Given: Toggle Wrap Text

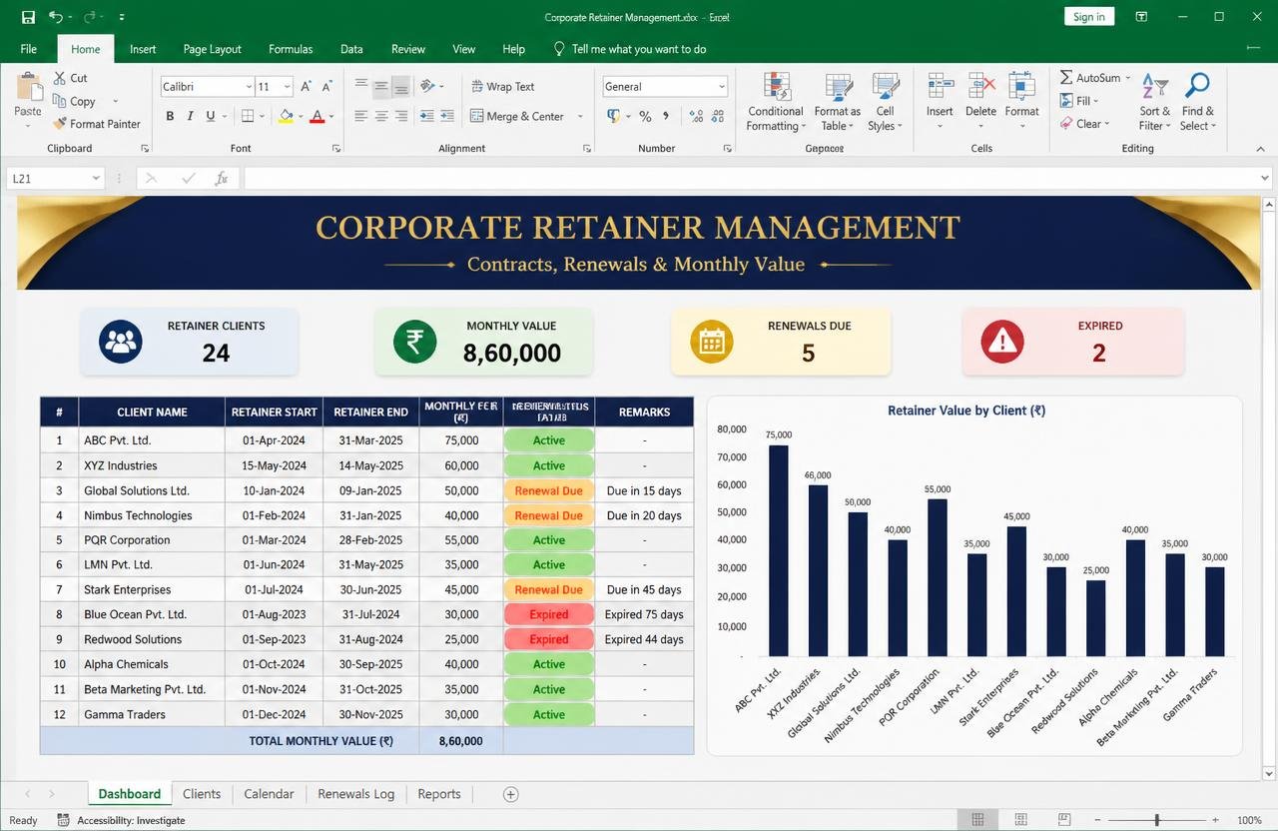Looking at the screenshot, I should pyautogui.click(x=503, y=87).
